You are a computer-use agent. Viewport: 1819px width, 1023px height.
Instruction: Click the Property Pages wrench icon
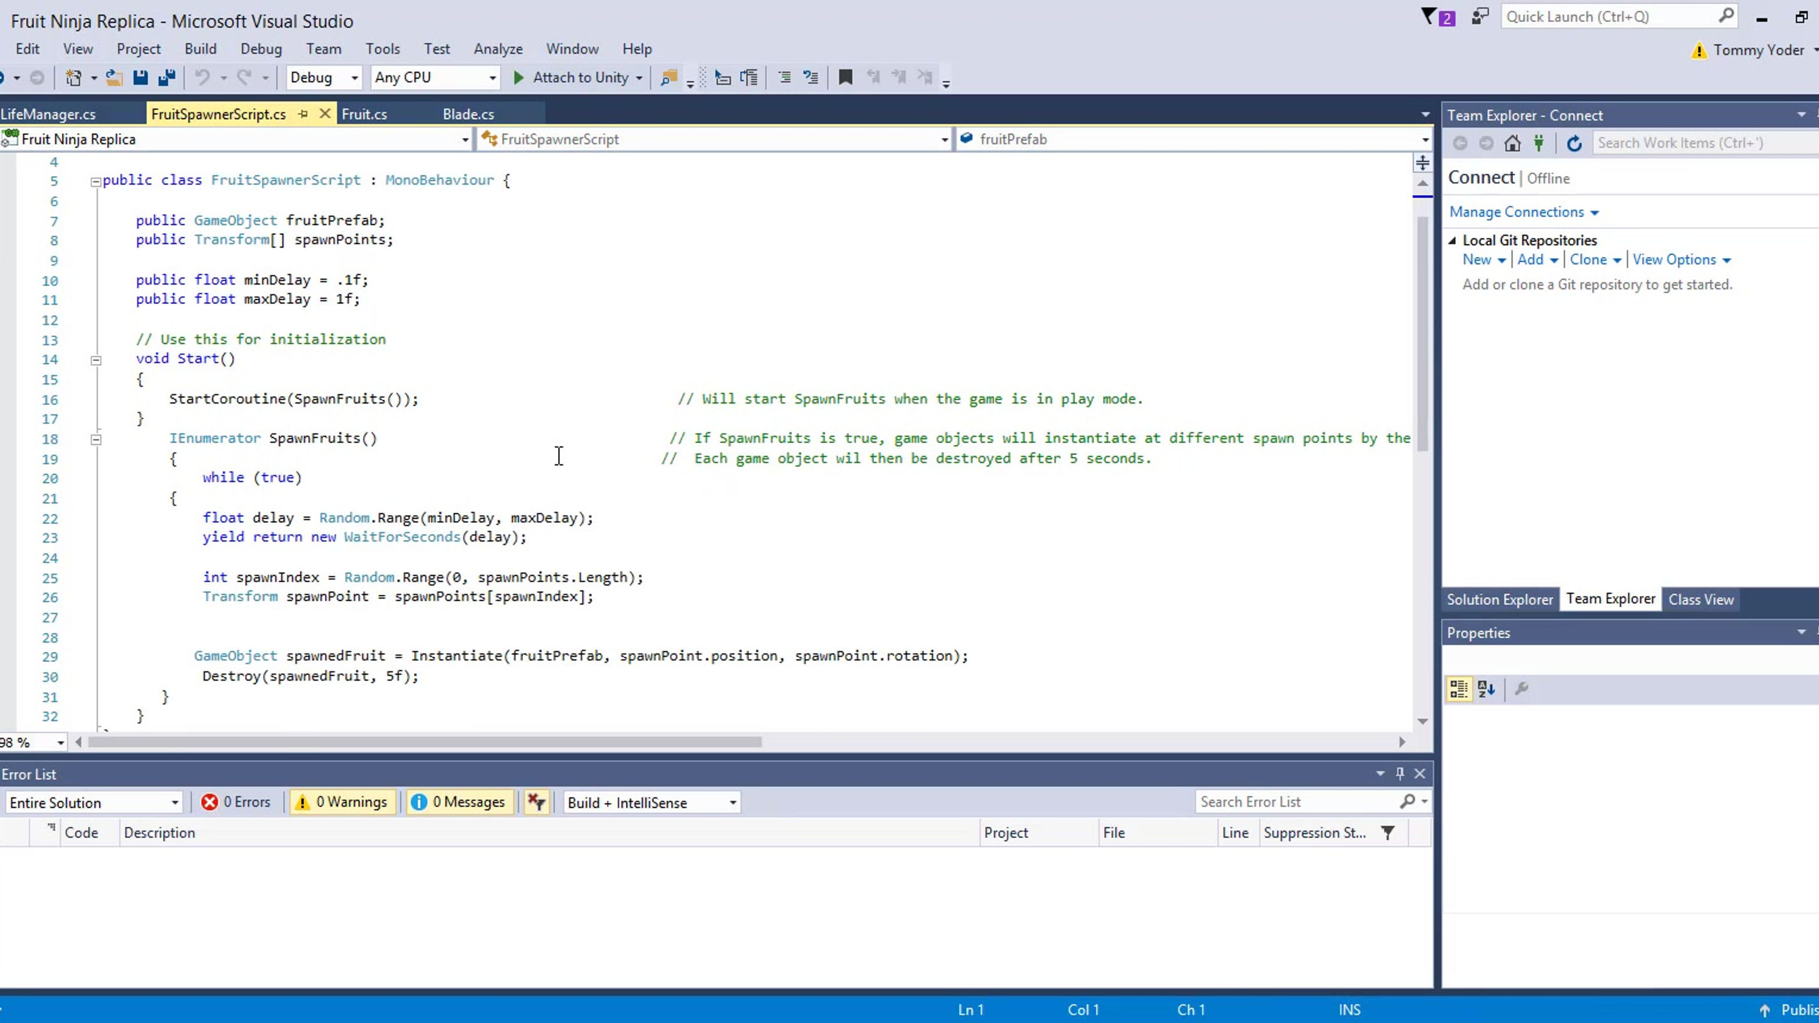(x=1522, y=689)
